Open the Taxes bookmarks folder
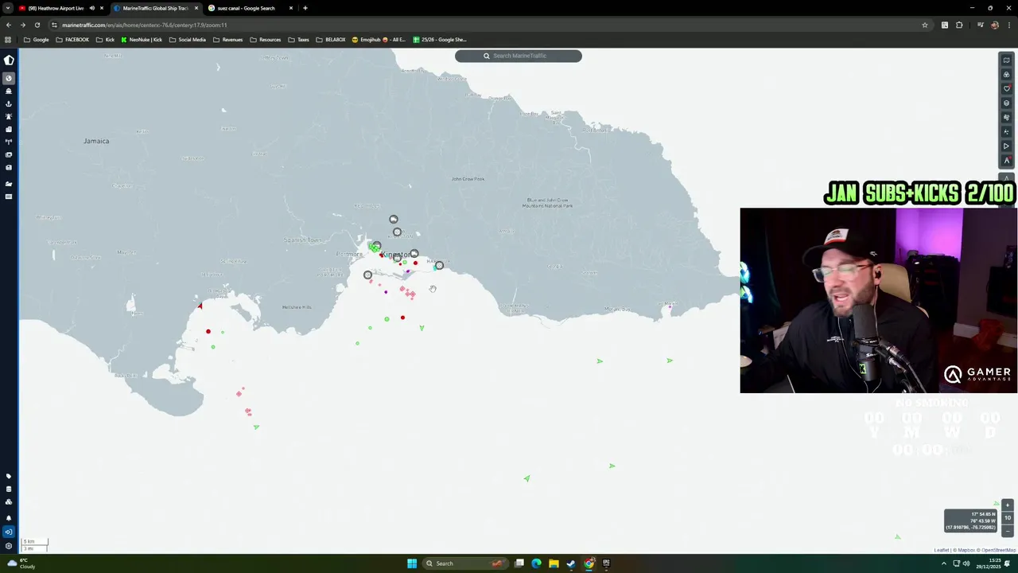 299,40
